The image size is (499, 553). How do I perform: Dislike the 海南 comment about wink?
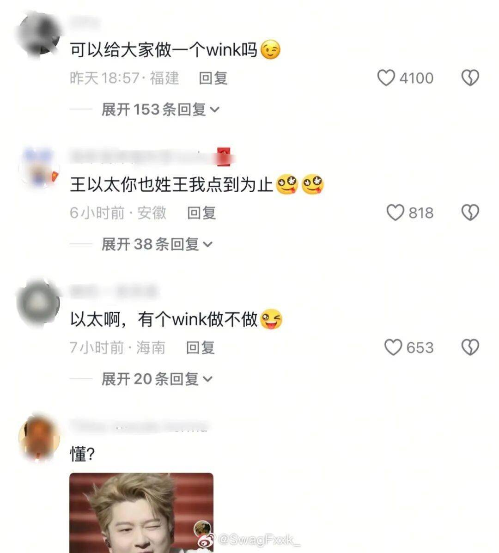coord(470,347)
